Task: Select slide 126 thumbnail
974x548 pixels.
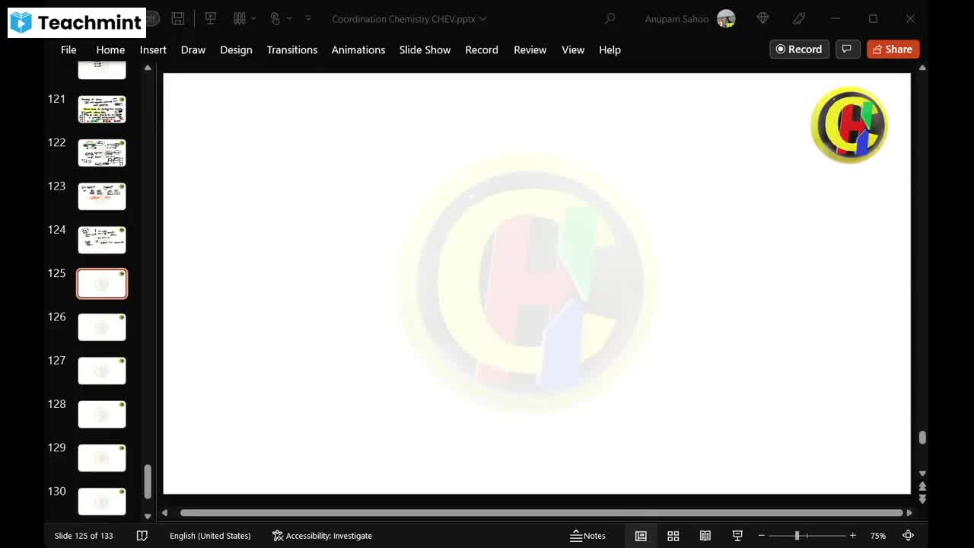Action: [x=102, y=327]
